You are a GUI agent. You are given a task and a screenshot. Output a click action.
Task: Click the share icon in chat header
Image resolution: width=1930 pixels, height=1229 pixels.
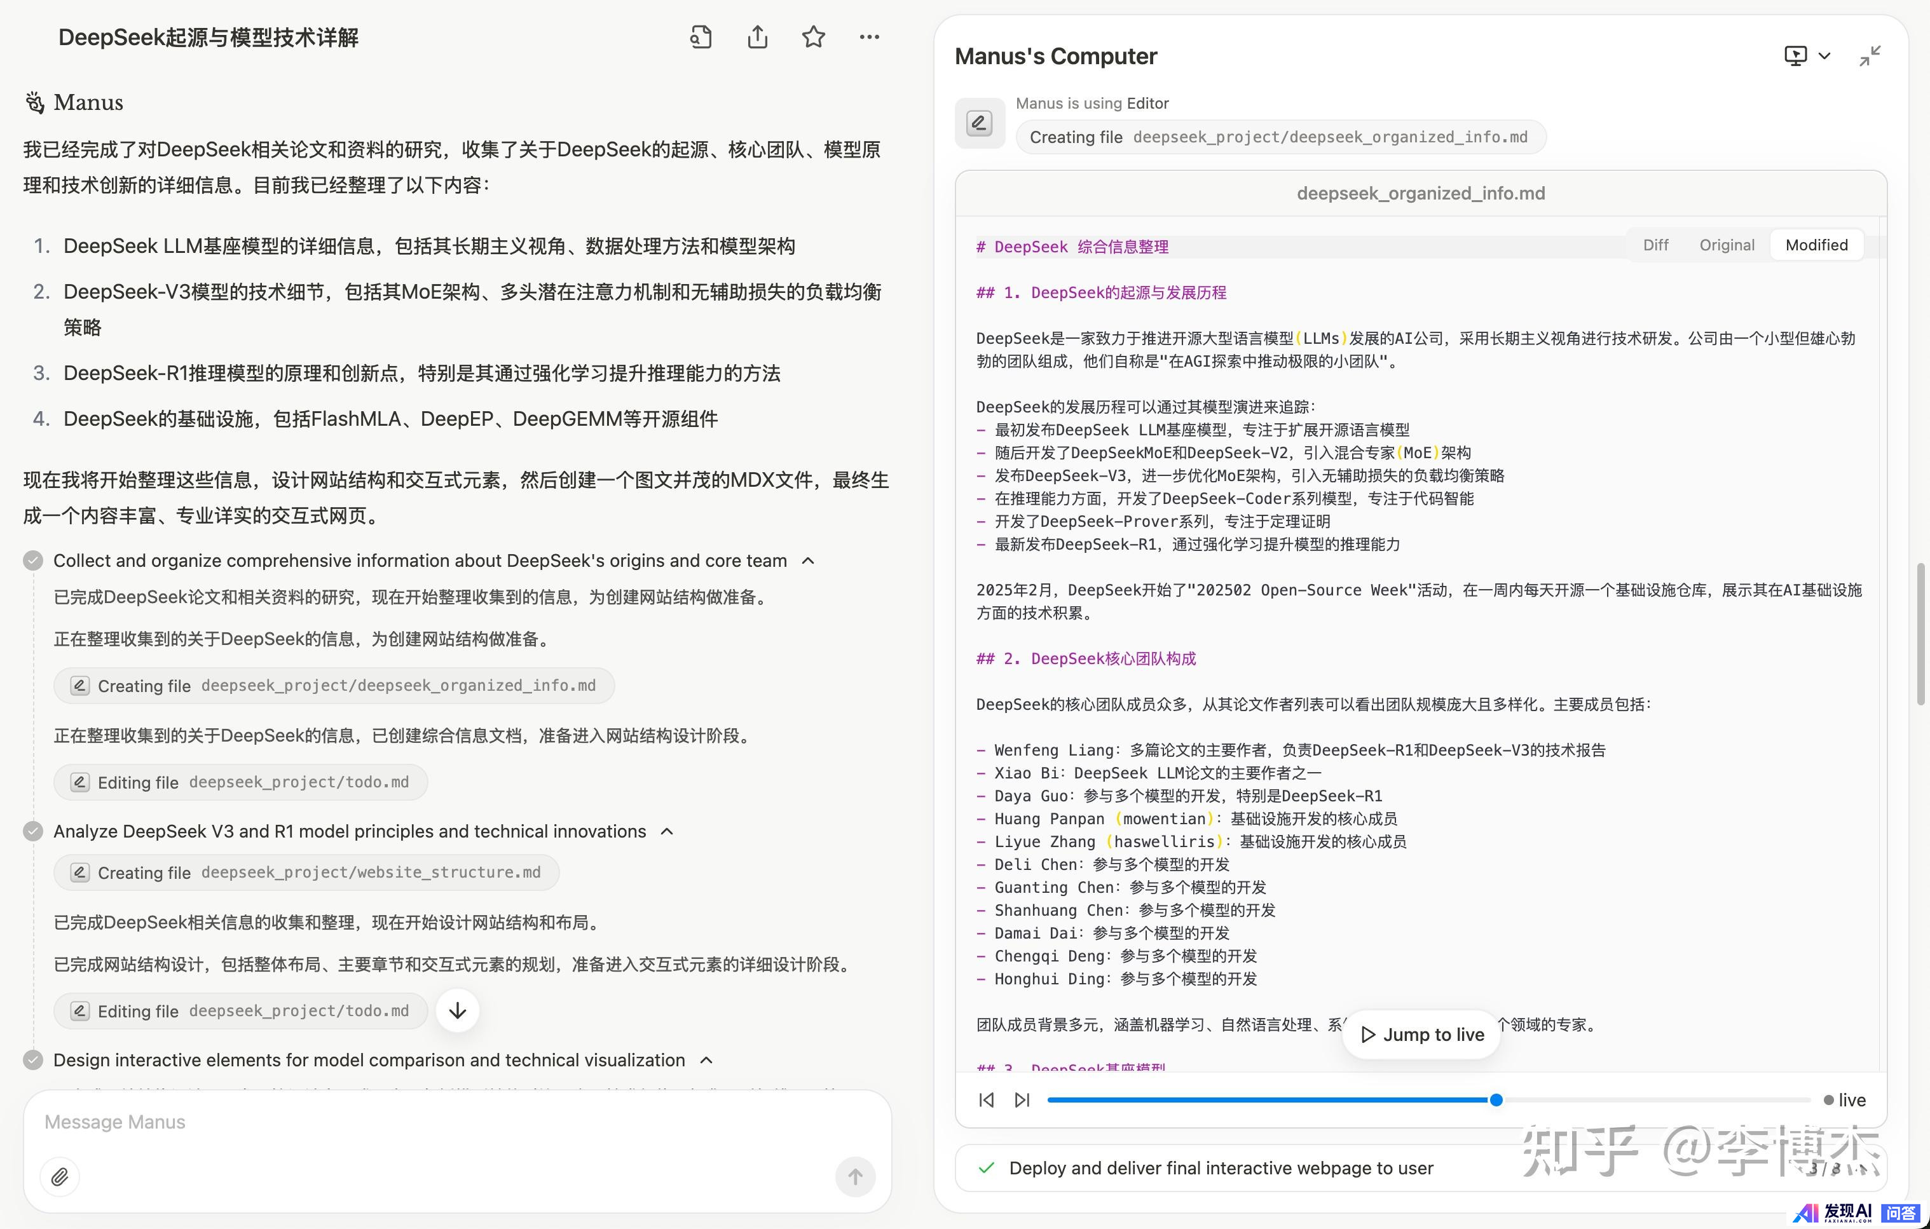click(757, 37)
